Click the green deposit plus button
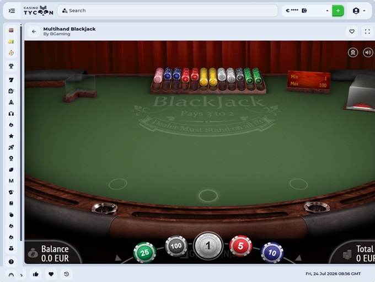 338,11
